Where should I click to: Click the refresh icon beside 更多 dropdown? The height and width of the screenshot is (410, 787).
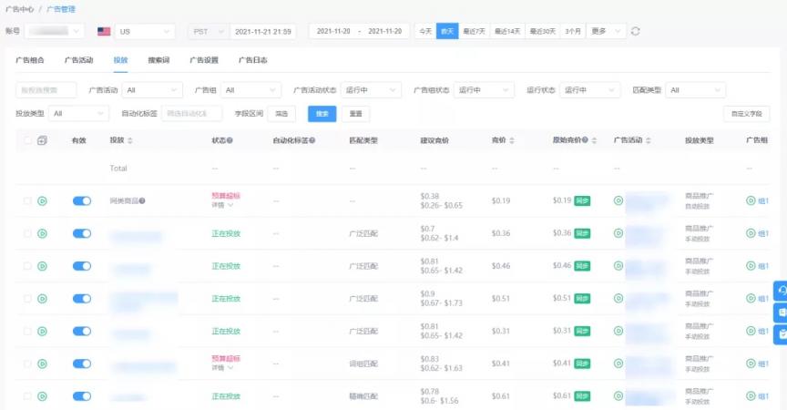(636, 31)
